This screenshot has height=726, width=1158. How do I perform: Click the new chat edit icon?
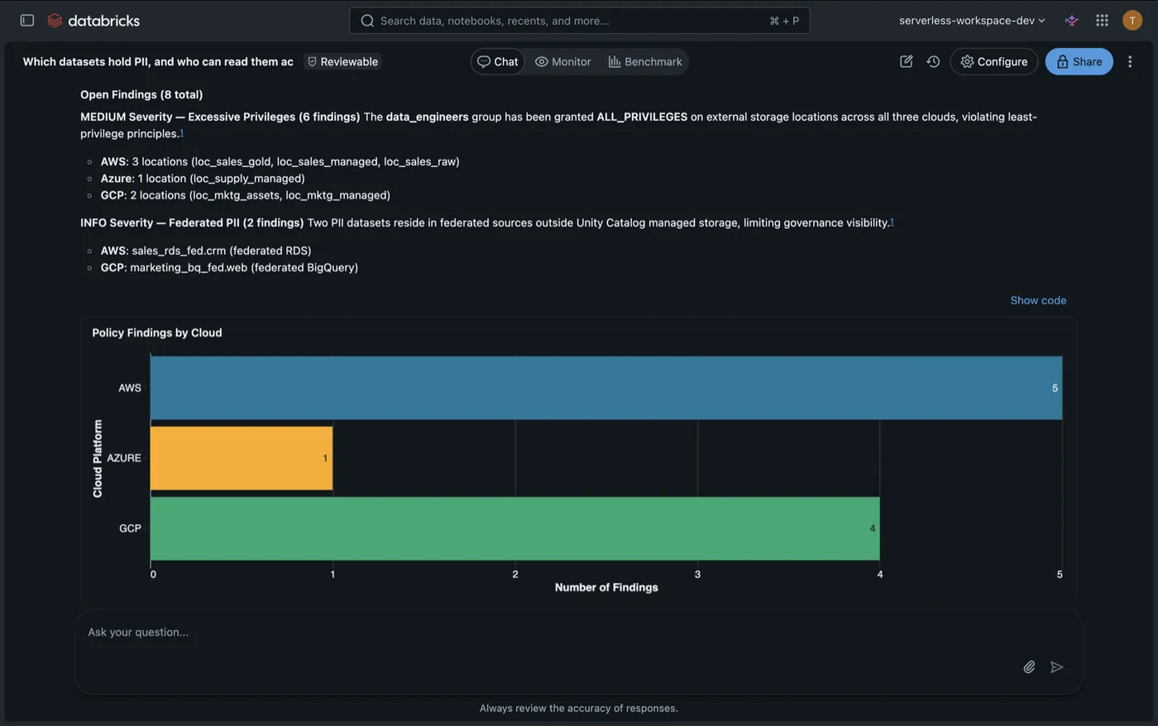point(906,61)
